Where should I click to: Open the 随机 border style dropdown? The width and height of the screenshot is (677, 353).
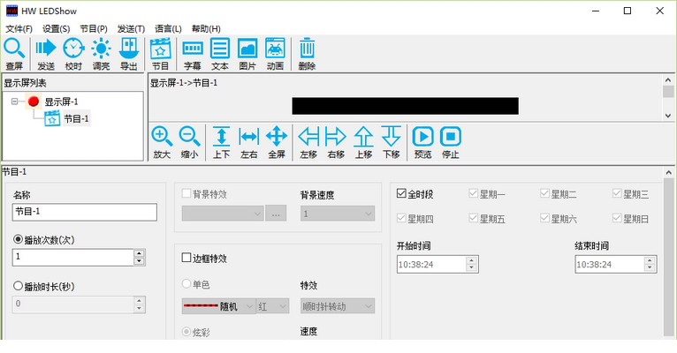(x=218, y=306)
